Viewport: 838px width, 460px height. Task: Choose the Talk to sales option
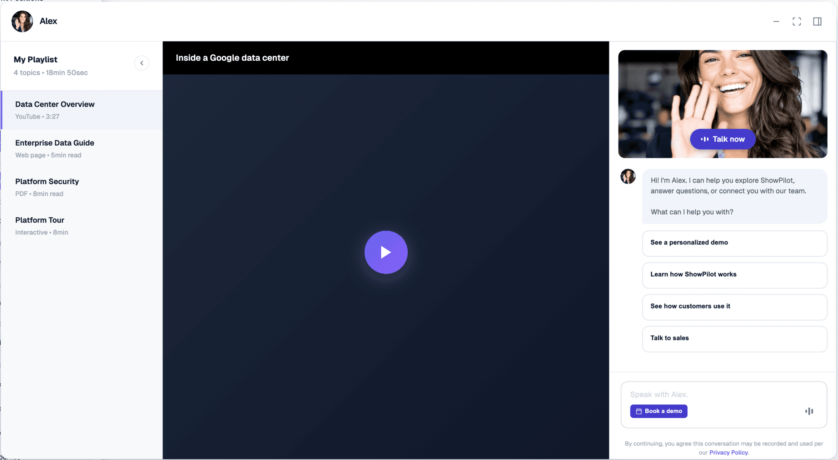click(x=734, y=339)
